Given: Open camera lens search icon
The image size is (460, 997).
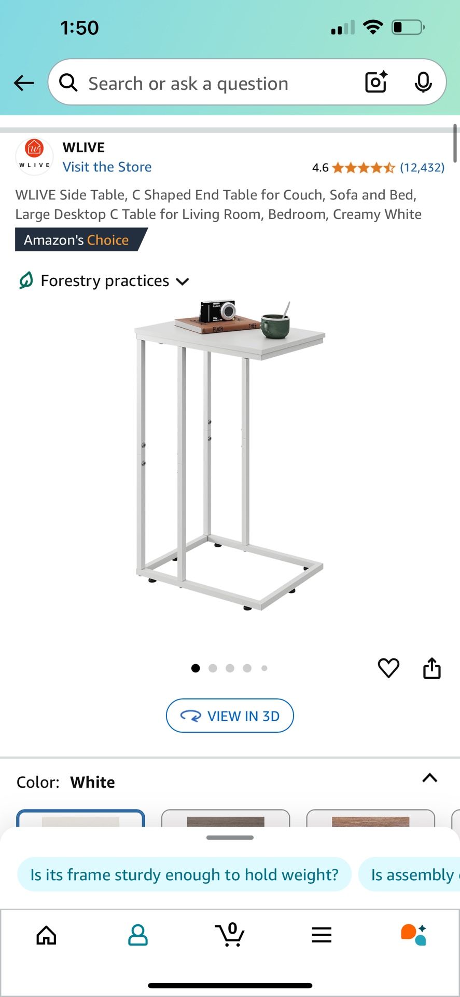Looking at the screenshot, I should [x=376, y=83].
